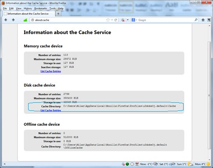Open the Google search engine selector

tap(134, 20)
